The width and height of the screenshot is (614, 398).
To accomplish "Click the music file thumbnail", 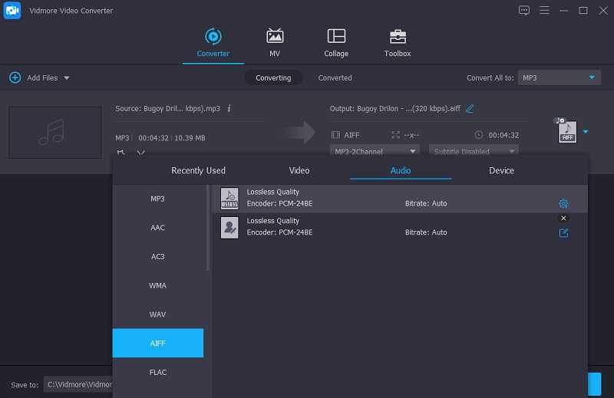I will pos(54,132).
